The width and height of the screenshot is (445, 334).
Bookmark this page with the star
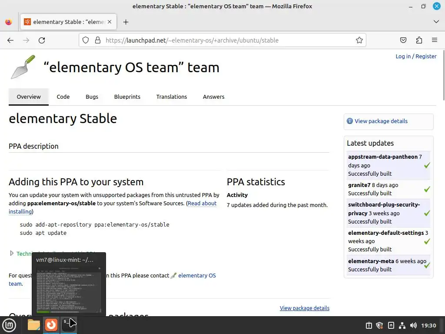359,40
